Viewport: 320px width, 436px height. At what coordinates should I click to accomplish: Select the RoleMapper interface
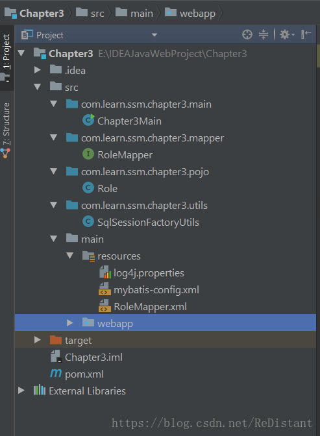[x=125, y=155]
